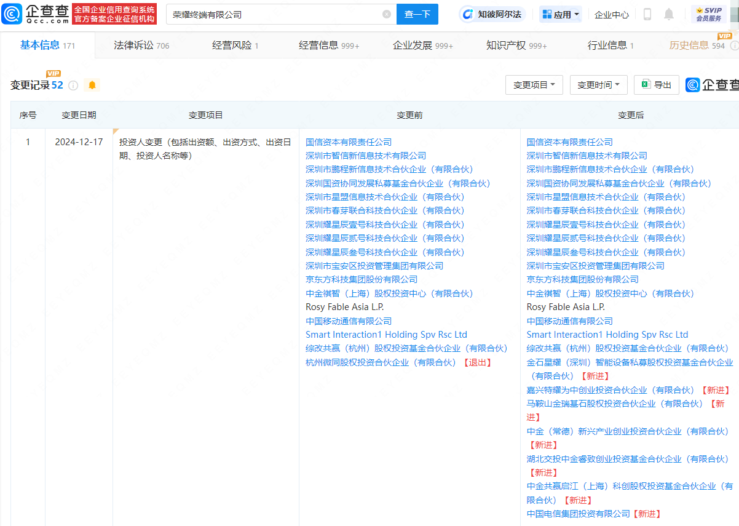
Task: Open 深圳市宝安区投资管理集团有限公司 in 变更前 column
Action: tap(374, 266)
